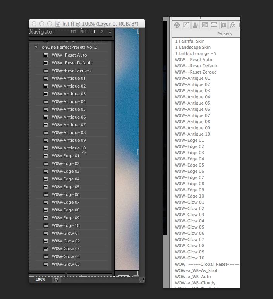Open the Basic panel aperture icon

(177, 25)
